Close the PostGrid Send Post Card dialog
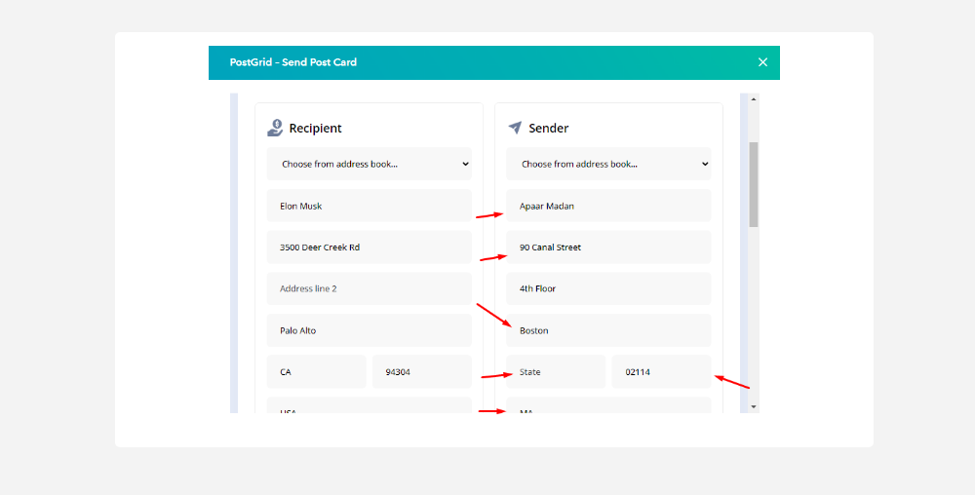This screenshot has width=975, height=495. 762,62
